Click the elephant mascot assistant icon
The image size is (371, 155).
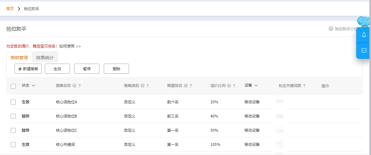pyautogui.click(x=363, y=22)
